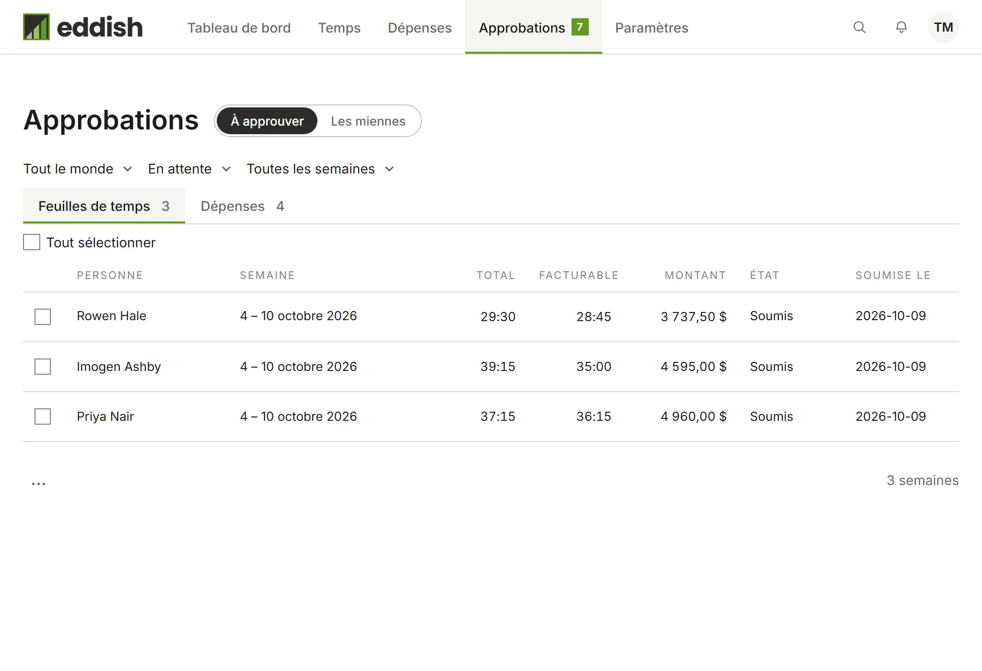Image resolution: width=982 pixels, height=671 pixels.
Task: Tick the checkbox for Priya Nair
Action: point(43,416)
